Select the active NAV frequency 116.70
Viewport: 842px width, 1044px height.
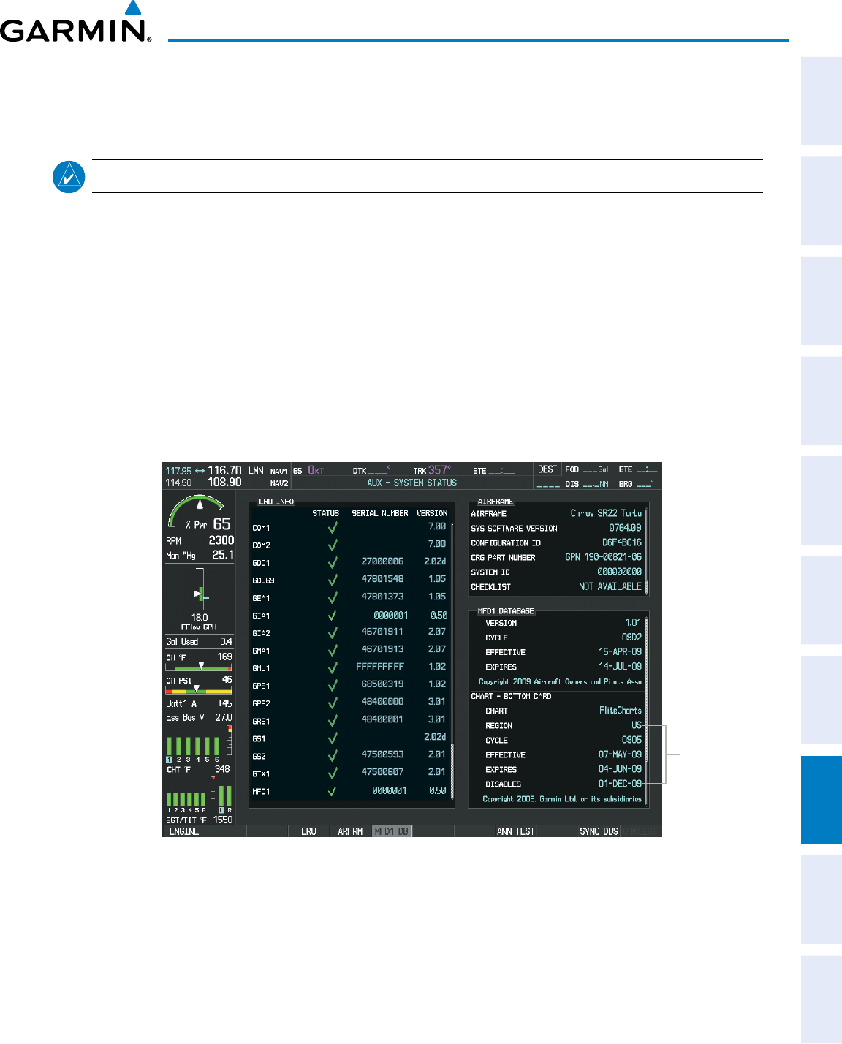click(x=224, y=471)
